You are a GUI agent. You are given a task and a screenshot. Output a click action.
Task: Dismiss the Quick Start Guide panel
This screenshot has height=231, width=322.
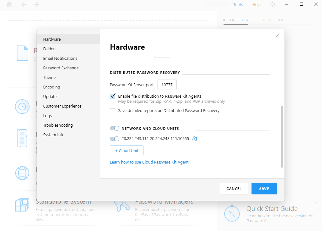pos(316,203)
